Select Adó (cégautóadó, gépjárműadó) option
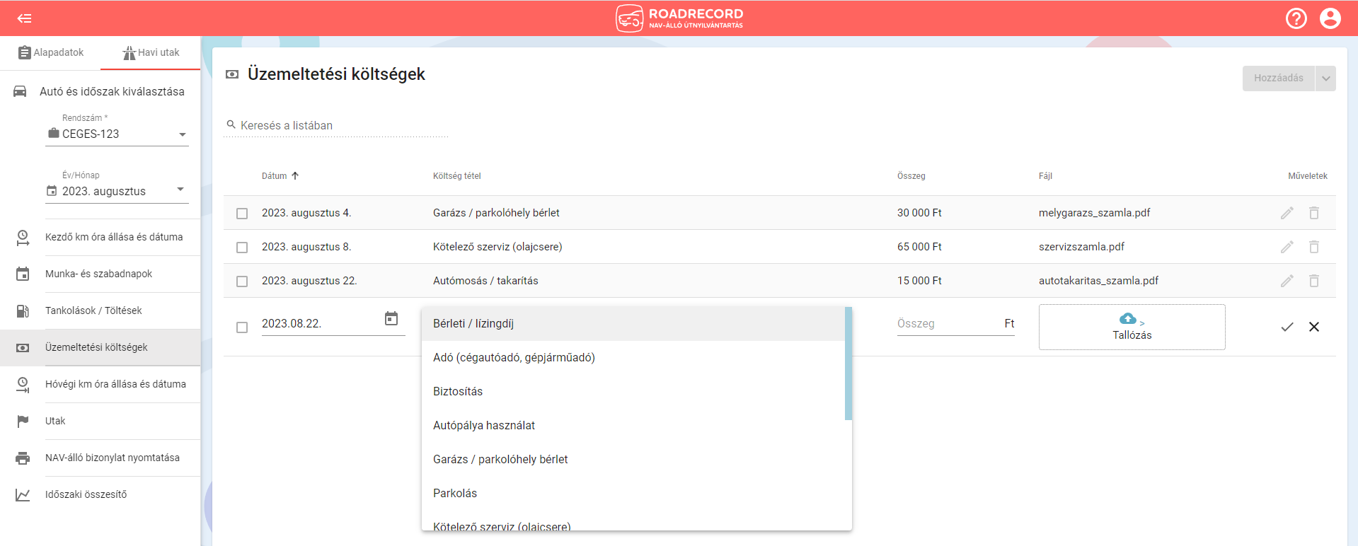The width and height of the screenshot is (1358, 546). pos(633,357)
